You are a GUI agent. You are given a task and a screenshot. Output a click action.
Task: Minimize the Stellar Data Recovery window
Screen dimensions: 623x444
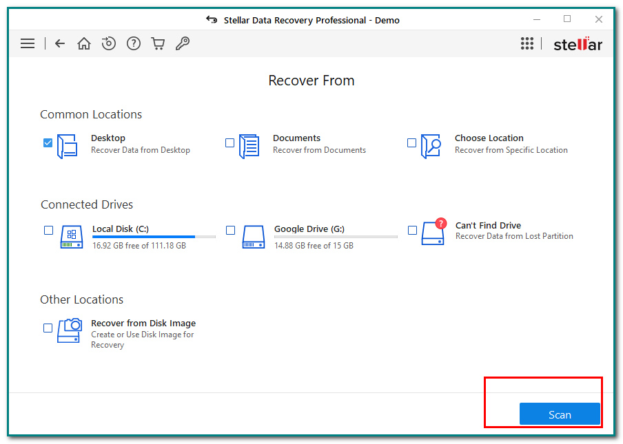click(537, 19)
